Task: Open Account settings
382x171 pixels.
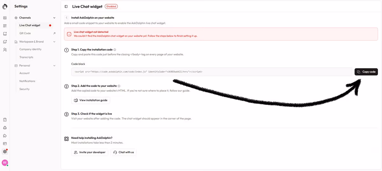Action: (x=25, y=73)
